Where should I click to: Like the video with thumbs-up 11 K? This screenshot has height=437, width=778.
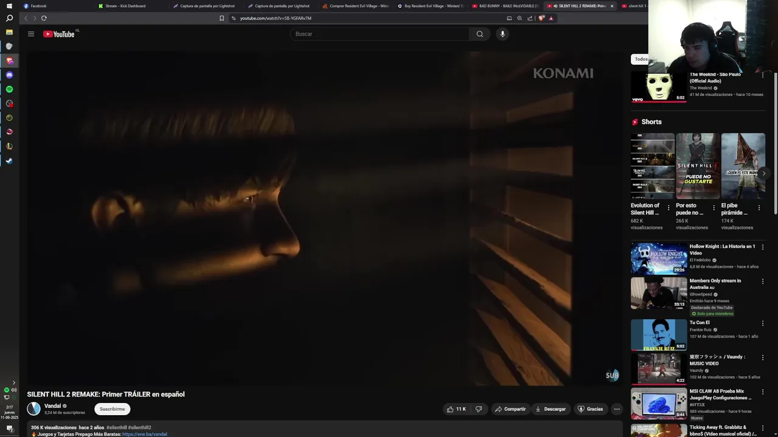[x=456, y=409]
